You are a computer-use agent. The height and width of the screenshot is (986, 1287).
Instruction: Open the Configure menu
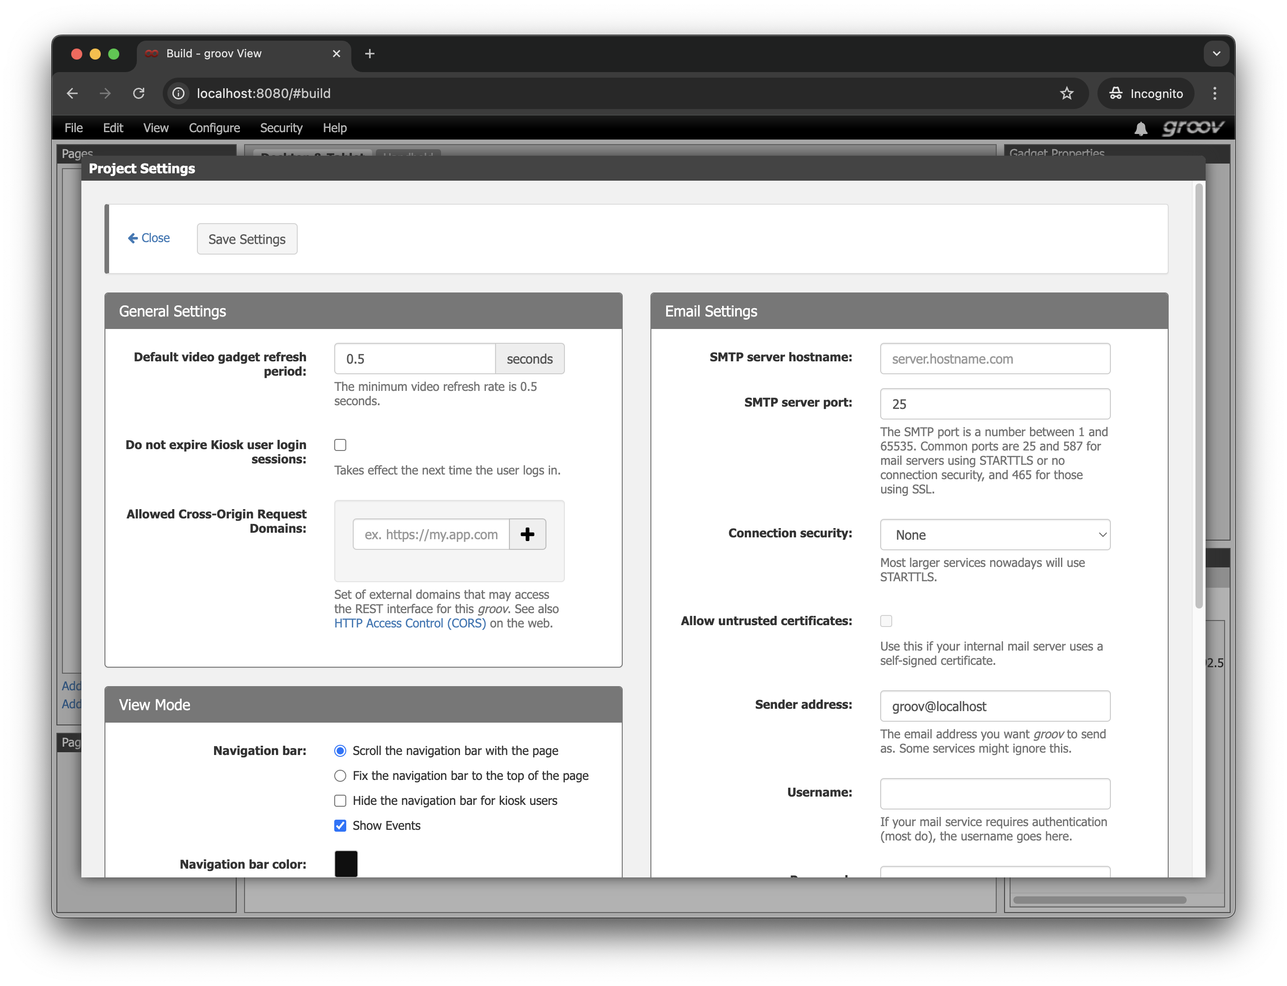[x=214, y=128]
